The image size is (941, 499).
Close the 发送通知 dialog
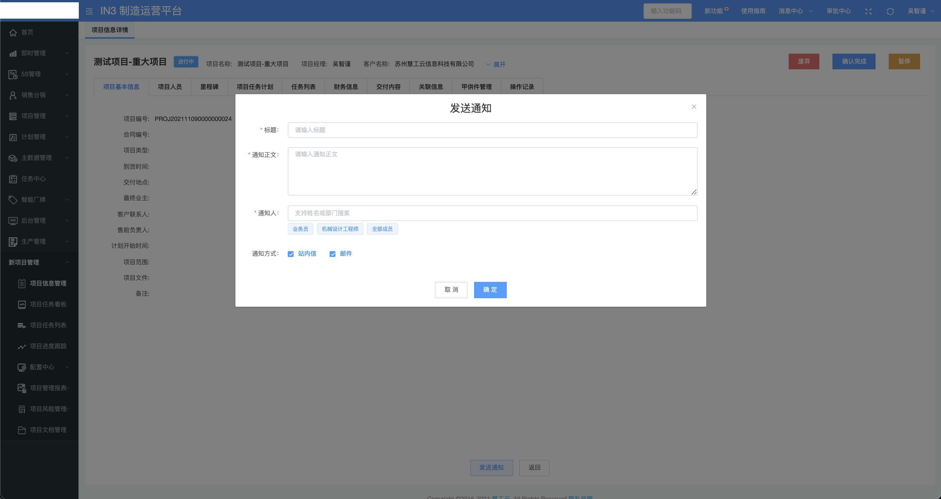point(694,107)
